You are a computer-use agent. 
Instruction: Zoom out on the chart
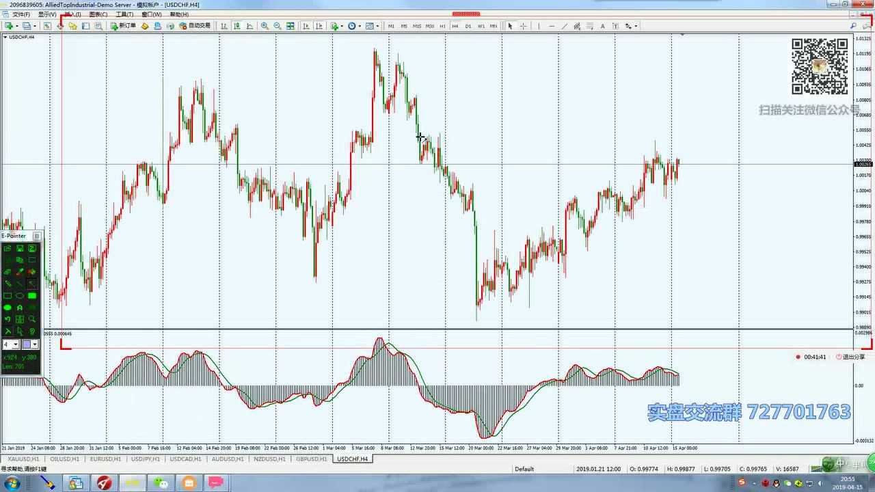click(277, 26)
